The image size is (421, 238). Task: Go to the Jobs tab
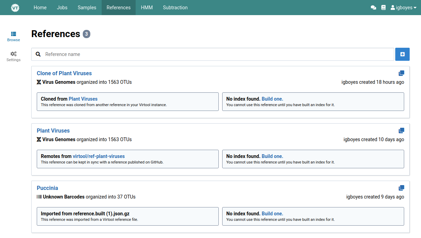pyautogui.click(x=62, y=8)
